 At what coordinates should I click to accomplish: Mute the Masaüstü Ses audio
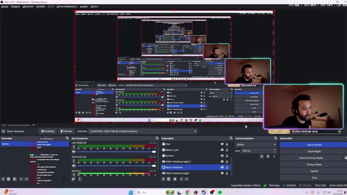point(74,166)
